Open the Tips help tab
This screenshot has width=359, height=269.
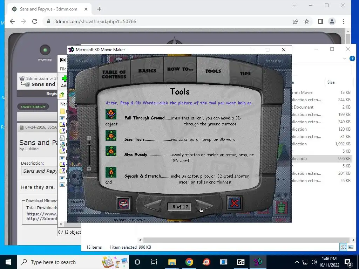245,74
